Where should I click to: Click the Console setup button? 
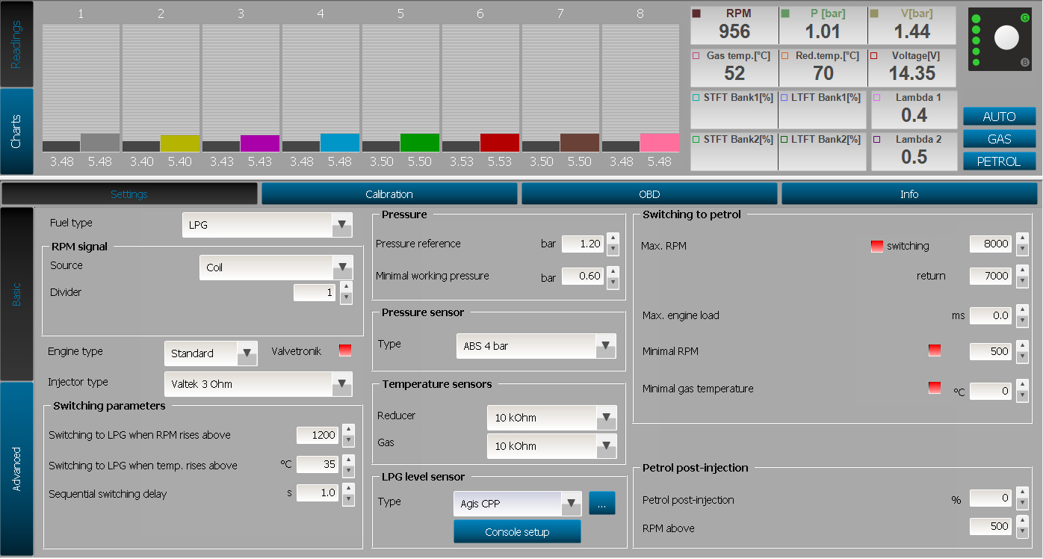point(517,531)
